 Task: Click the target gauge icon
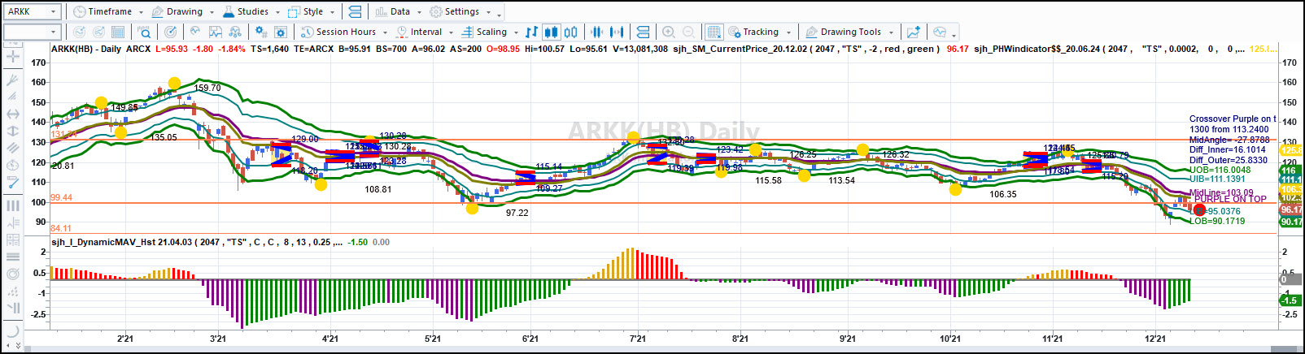[170, 32]
